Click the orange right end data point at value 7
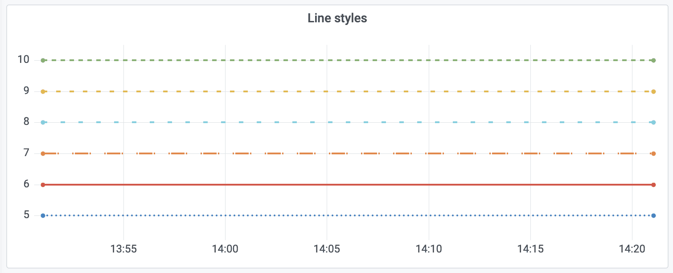 (x=653, y=153)
